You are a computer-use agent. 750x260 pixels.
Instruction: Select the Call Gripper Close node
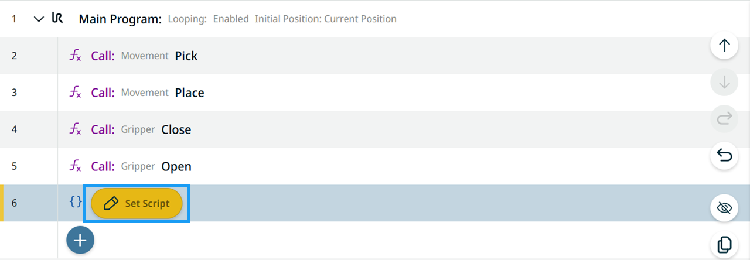pyautogui.click(x=375, y=129)
